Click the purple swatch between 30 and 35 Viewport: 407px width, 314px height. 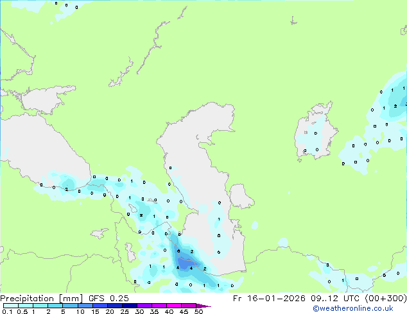pyautogui.click(x=144, y=306)
